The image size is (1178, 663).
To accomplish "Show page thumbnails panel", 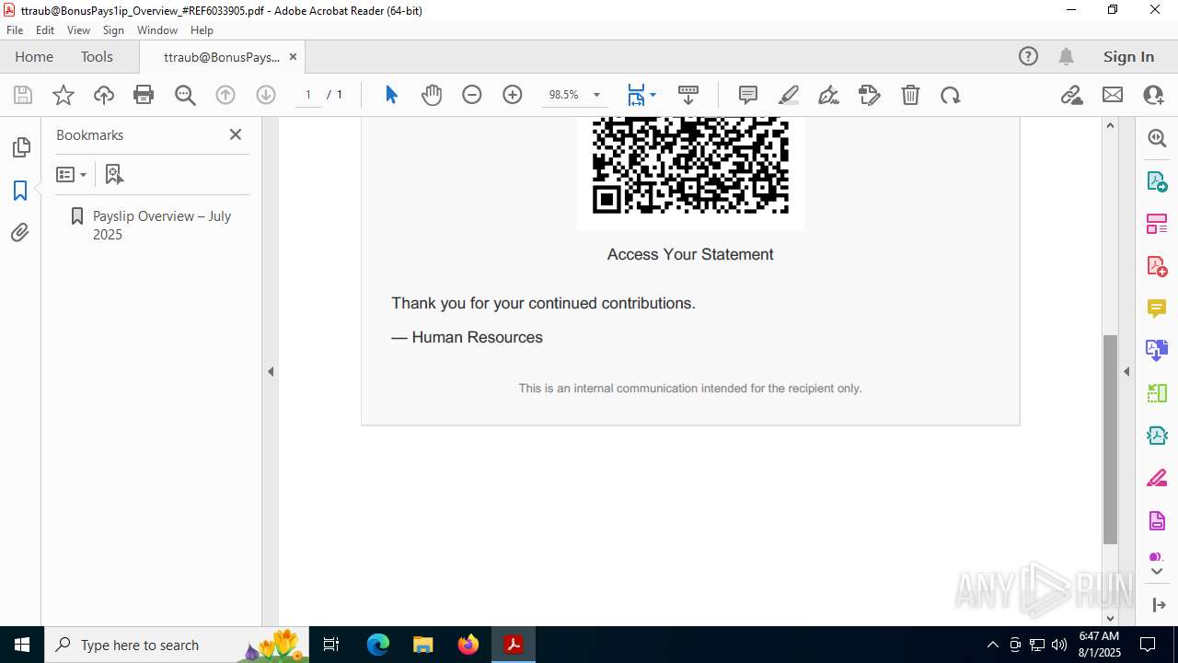I will pos(20,147).
